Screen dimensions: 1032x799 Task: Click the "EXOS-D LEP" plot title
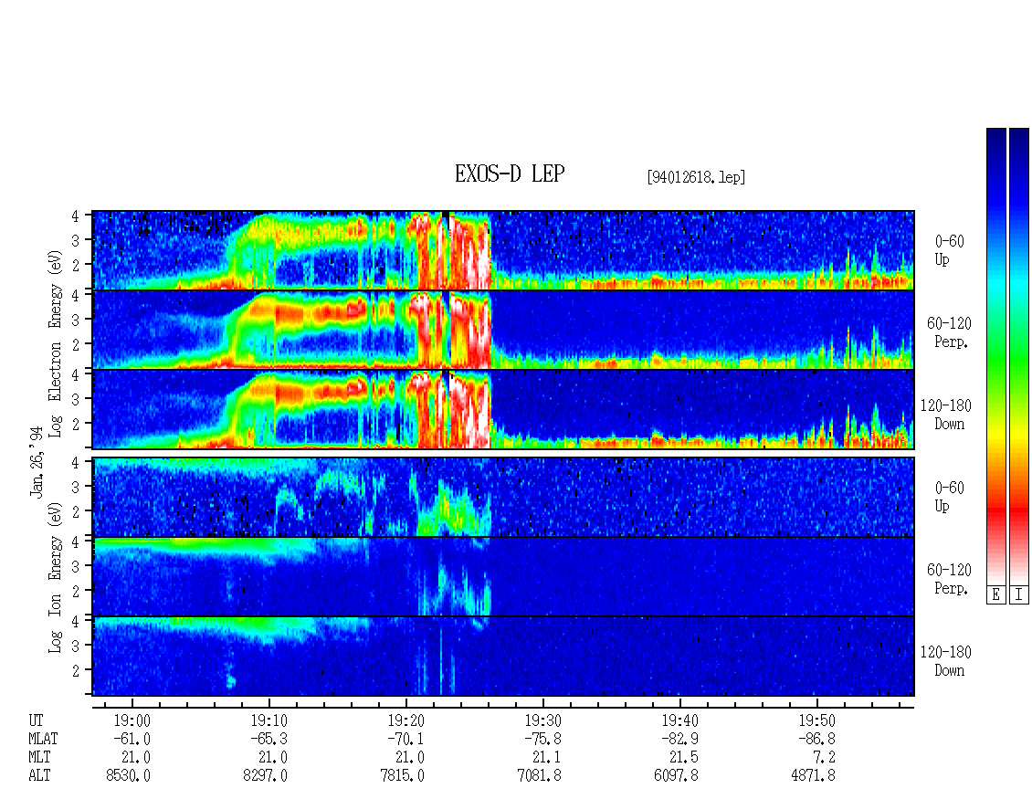click(x=510, y=173)
